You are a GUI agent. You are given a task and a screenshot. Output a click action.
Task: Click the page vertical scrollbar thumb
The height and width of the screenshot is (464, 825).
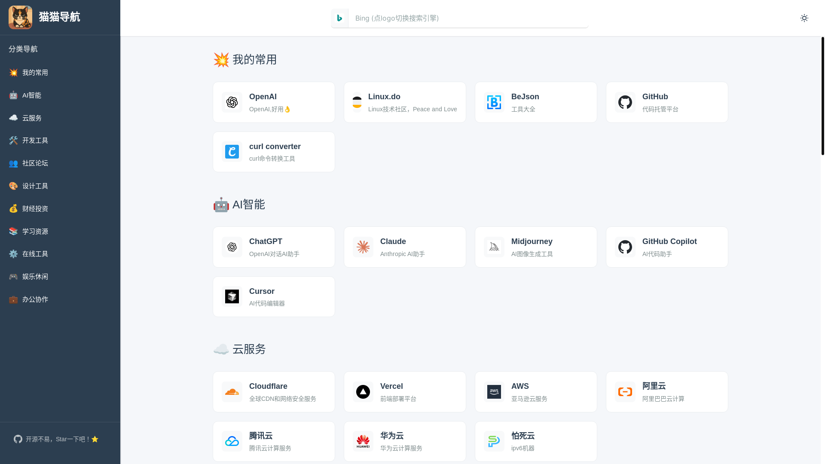pyautogui.click(x=822, y=96)
